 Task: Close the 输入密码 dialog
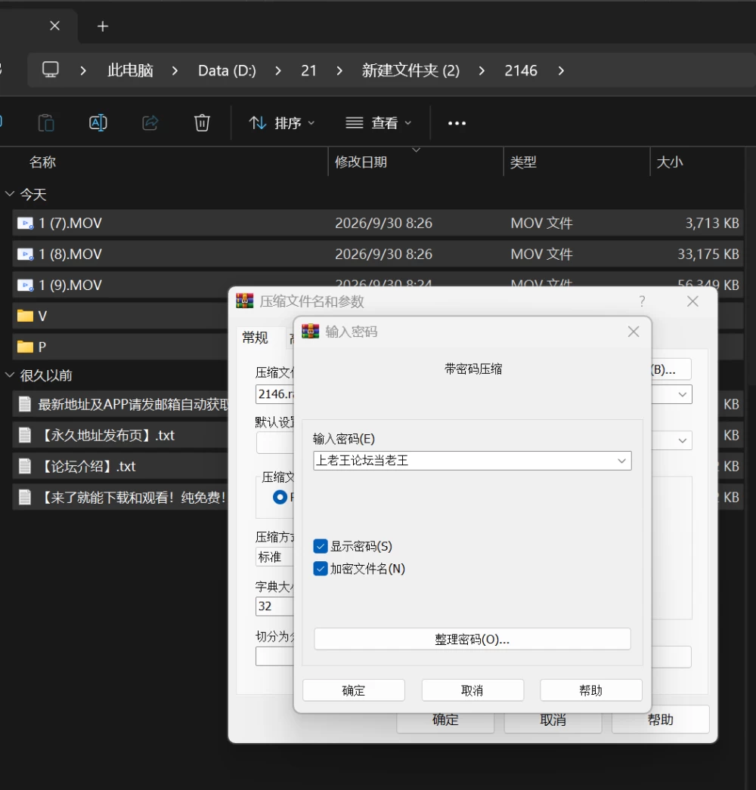[634, 332]
